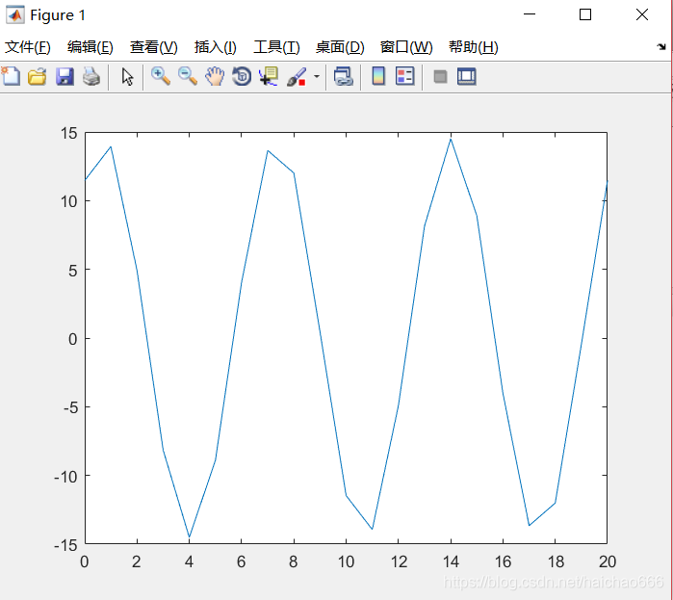
Task: Click the x-axis label 14
Action: coord(451,561)
